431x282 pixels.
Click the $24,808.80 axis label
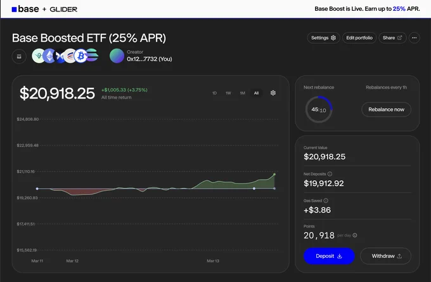click(28, 119)
